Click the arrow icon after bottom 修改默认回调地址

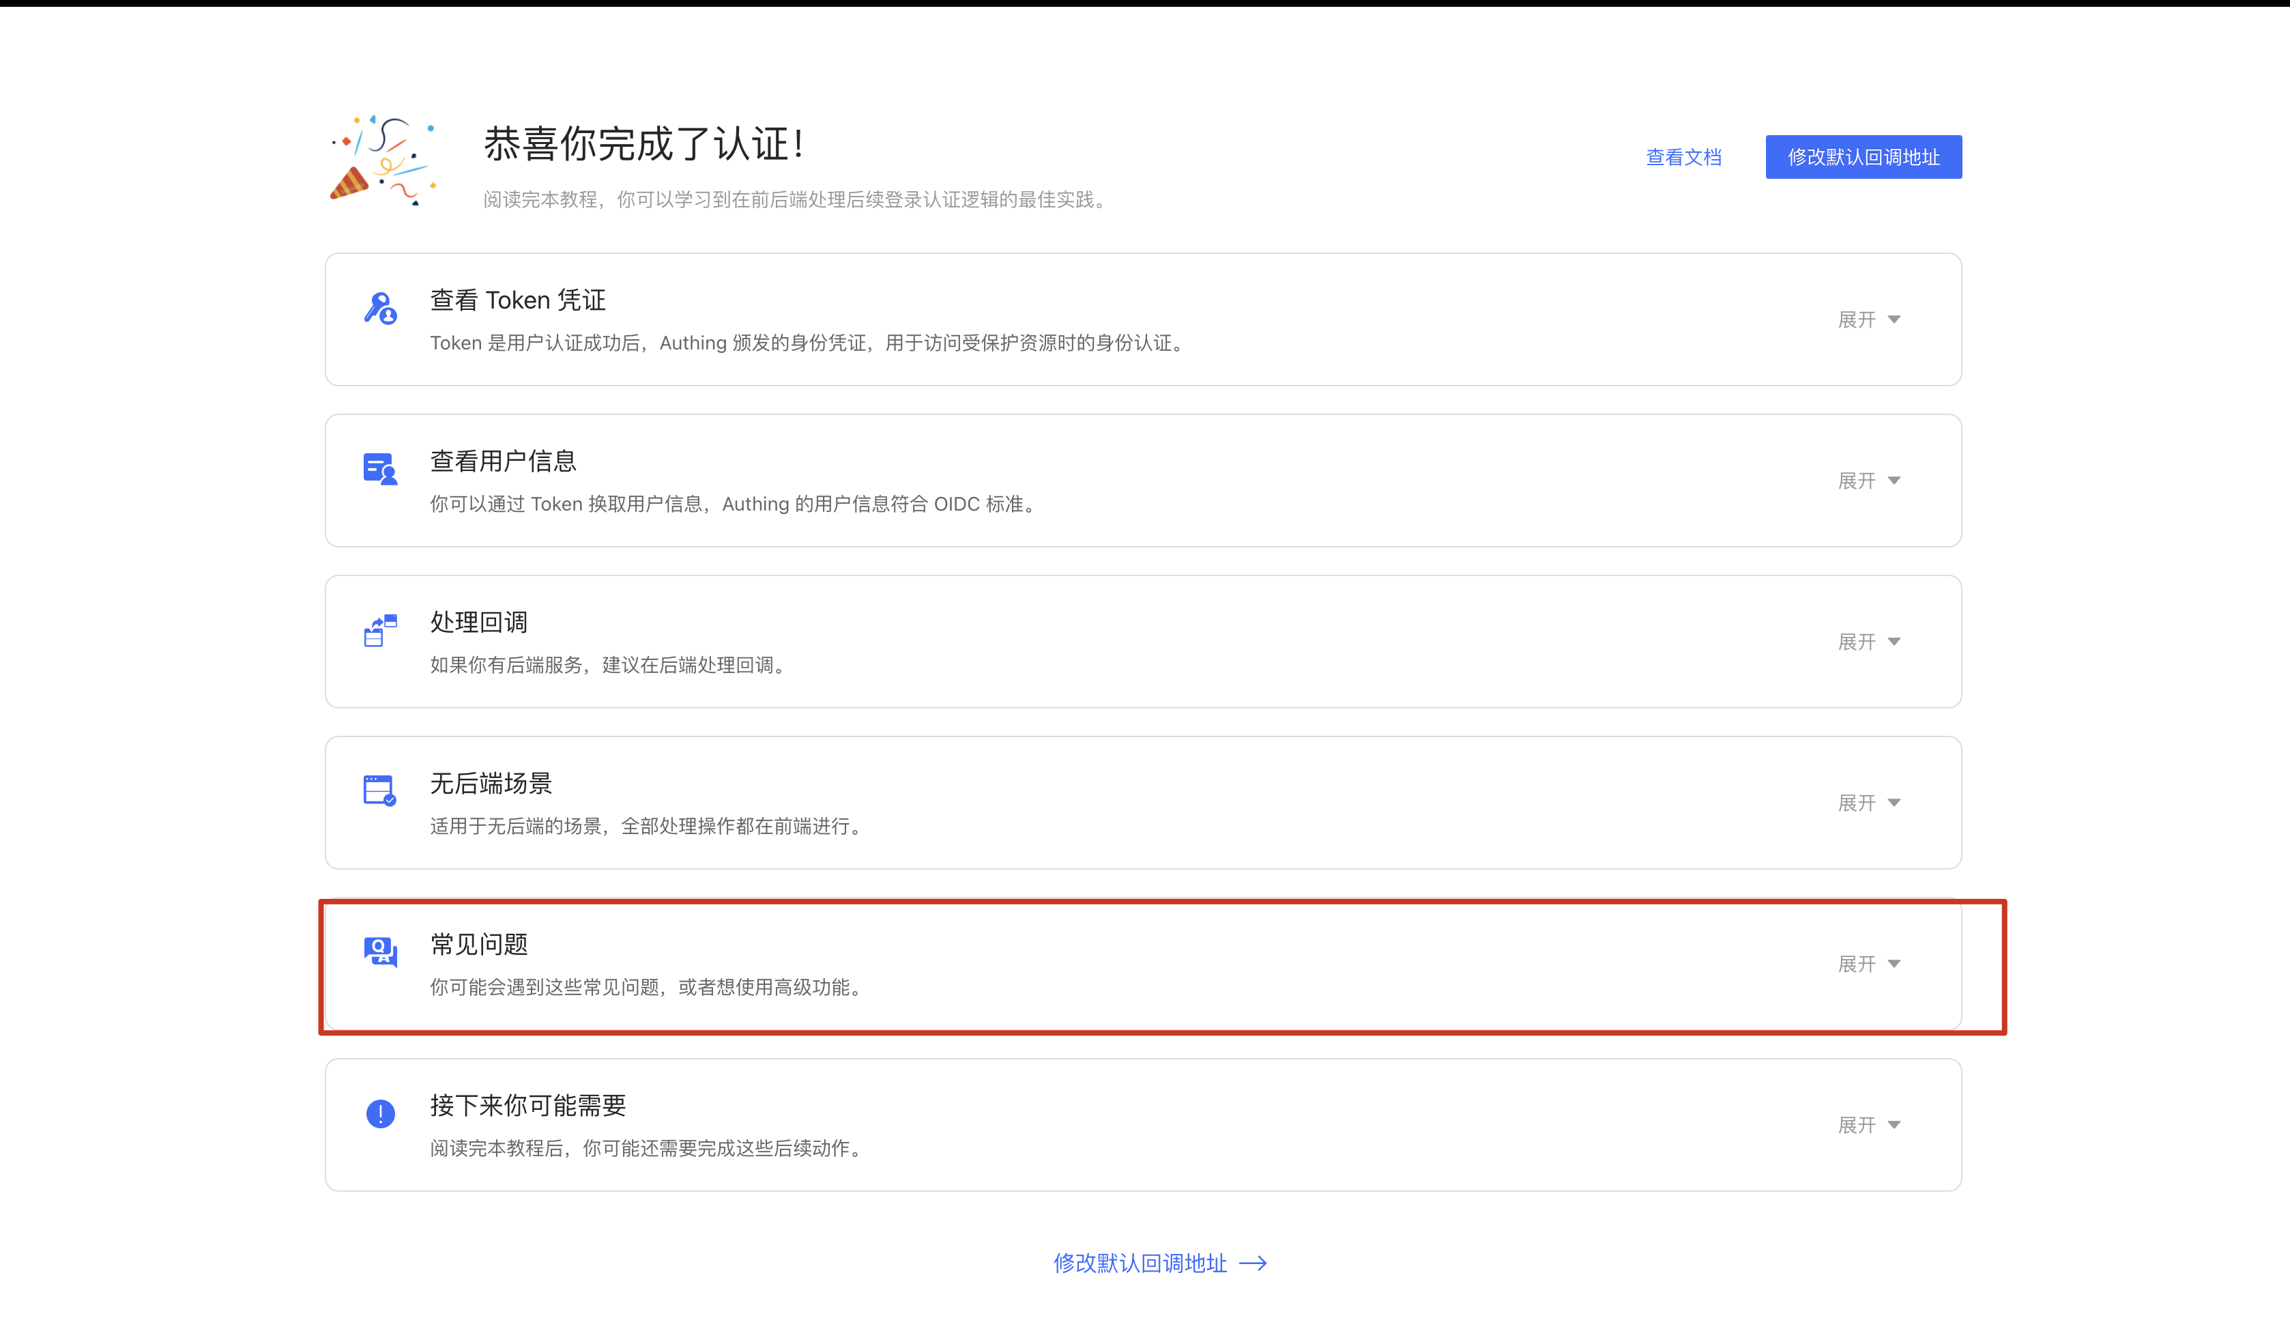click(1253, 1263)
